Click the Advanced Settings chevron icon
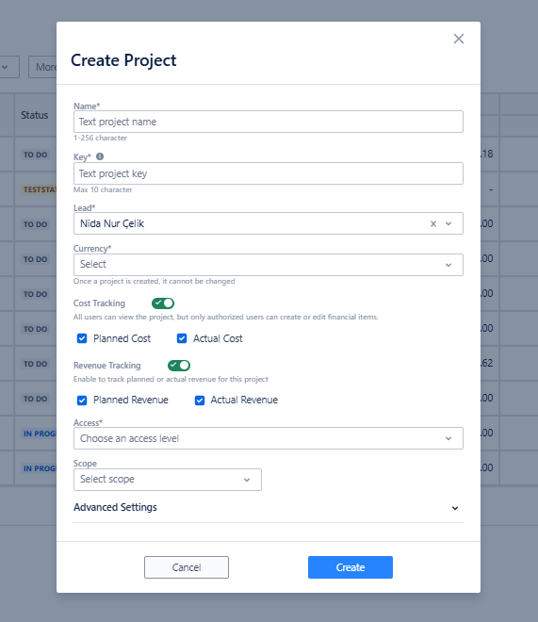Screen dimensions: 538x622 tap(455, 508)
